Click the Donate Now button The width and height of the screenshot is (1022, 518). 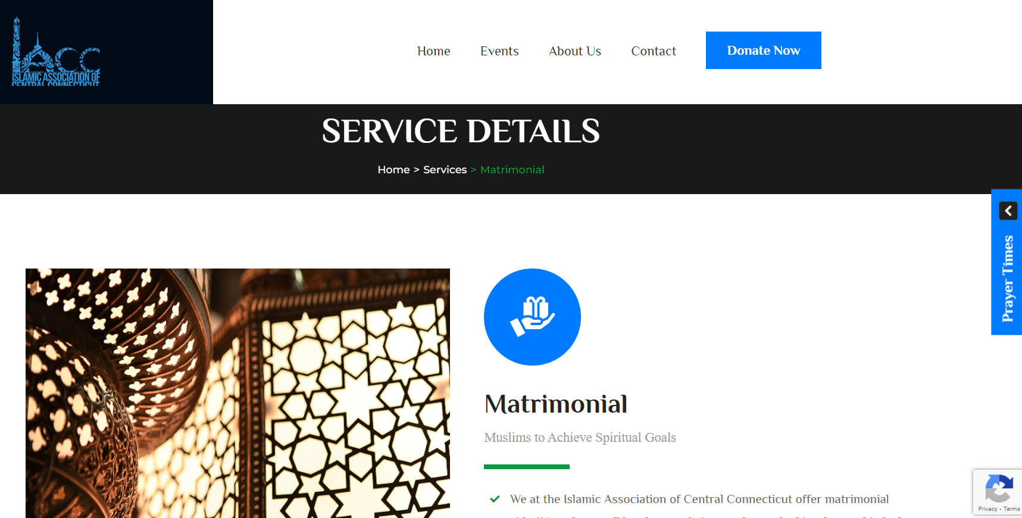point(764,50)
